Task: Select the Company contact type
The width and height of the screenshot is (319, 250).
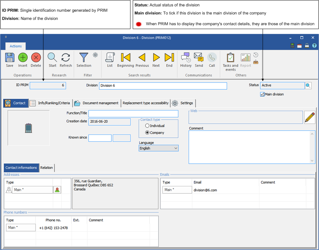Action: (x=147, y=132)
